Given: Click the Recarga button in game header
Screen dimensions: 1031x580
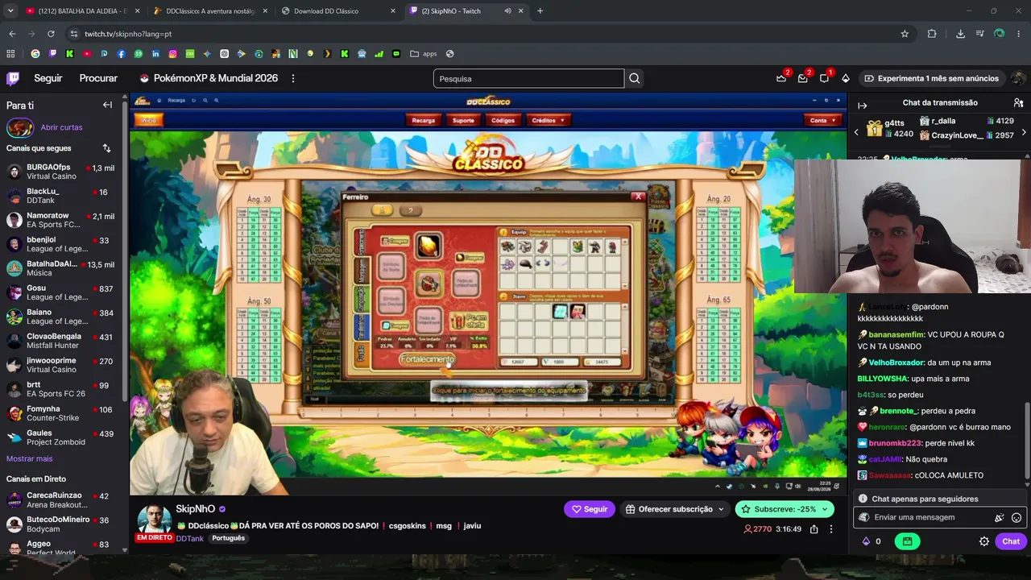Looking at the screenshot, I should point(423,120).
